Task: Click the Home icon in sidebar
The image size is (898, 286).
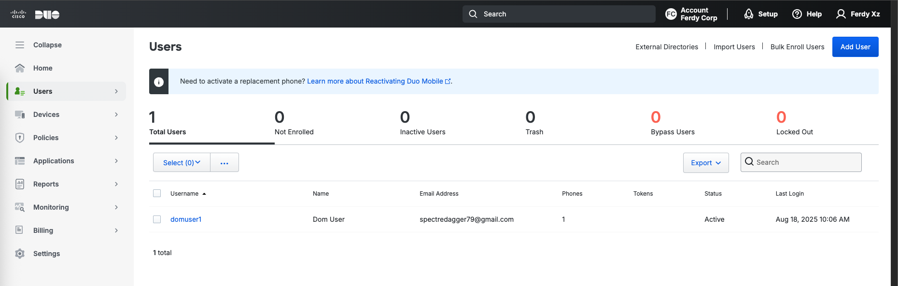Action: click(20, 68)
